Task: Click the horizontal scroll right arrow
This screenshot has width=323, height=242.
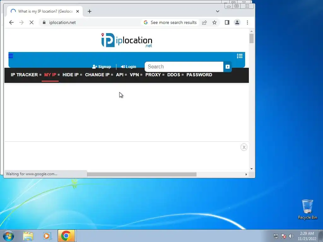Action: pos(246,174)
